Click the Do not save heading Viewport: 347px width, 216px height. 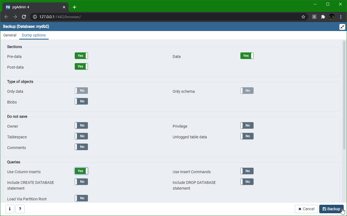coord(17,116)
